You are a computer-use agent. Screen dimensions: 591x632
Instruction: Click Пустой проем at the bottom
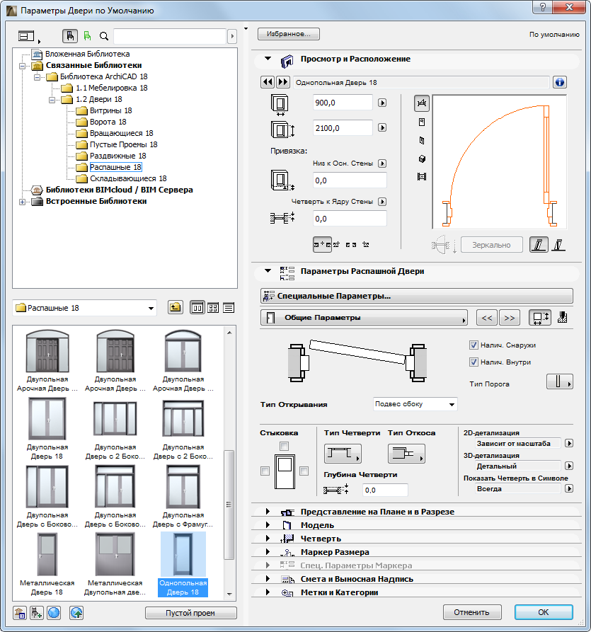(190, 613)
